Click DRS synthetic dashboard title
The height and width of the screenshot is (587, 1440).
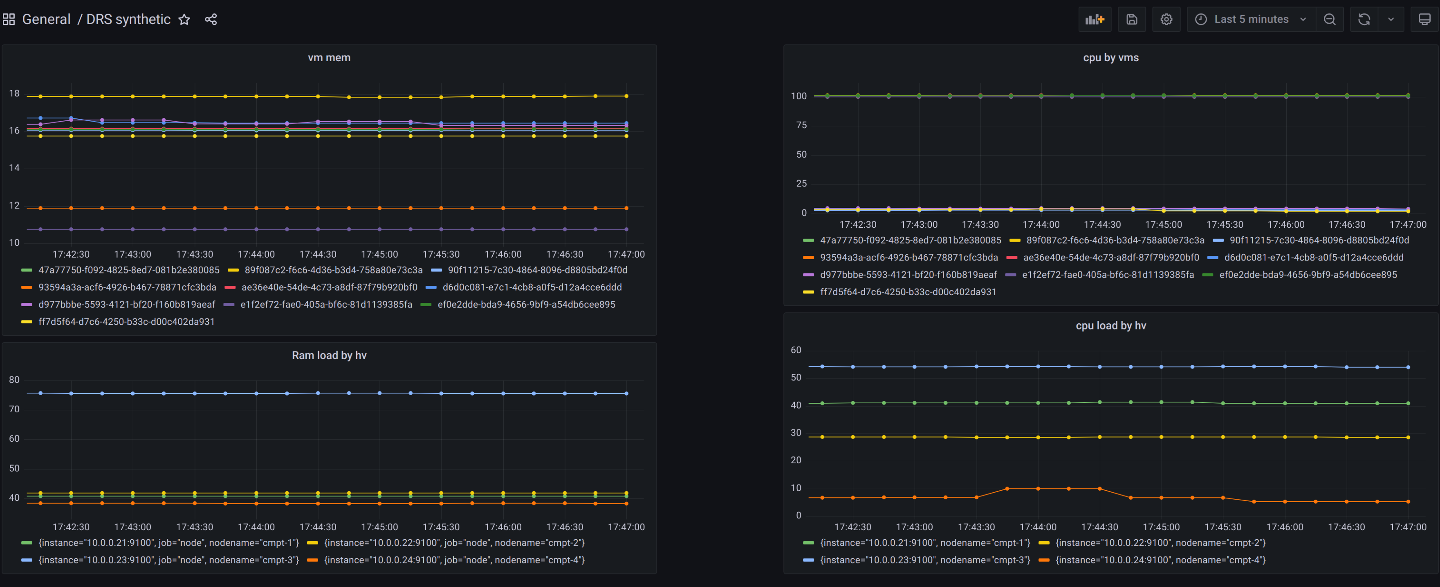(128, 20)
